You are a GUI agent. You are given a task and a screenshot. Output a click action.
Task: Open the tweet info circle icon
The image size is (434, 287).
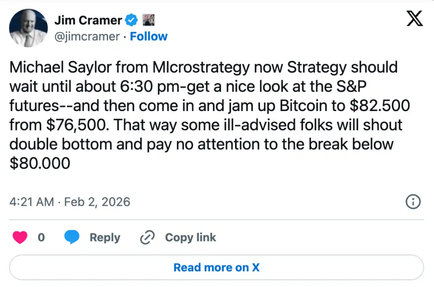click(x=413, y=202)
